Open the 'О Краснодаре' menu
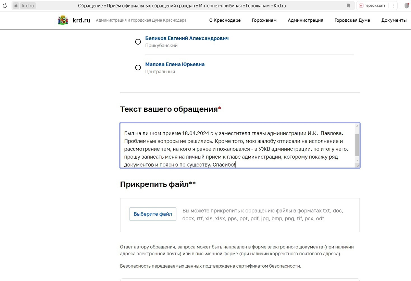Image resolution: width=411 pixels, height=281 pixels. coord(225,20)
